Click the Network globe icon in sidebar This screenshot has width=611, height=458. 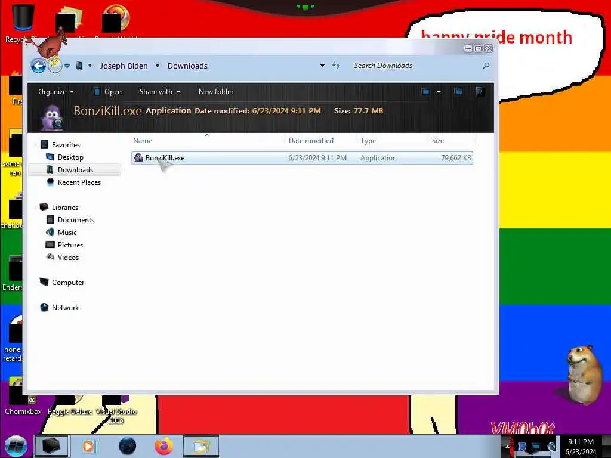pyautogui.click(x=44, y=307)
